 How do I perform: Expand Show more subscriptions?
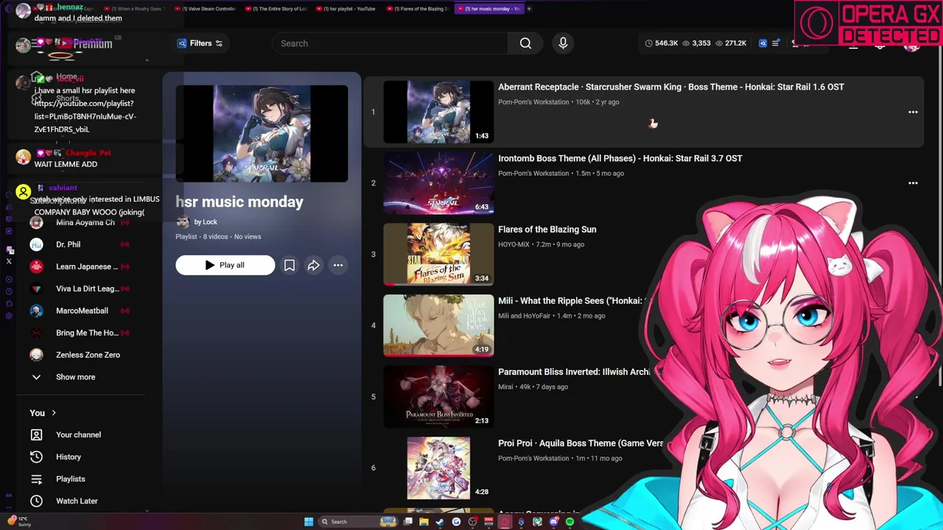coord(75,377)
